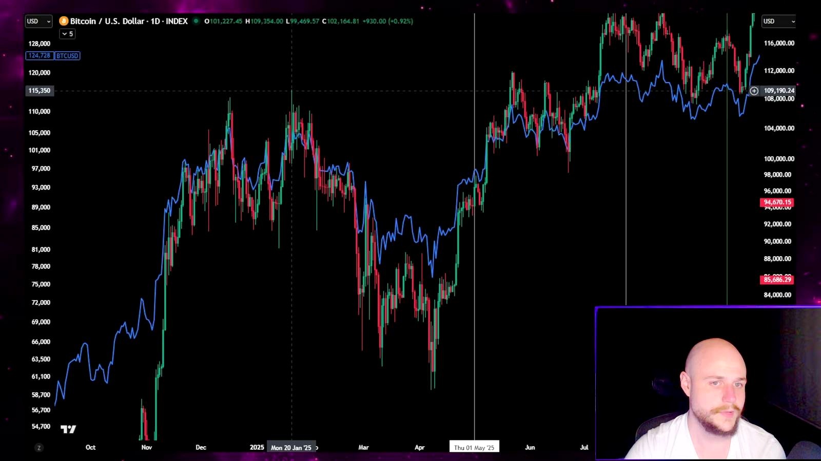This screenshot has height=461, width=821.
Task: Click 128,000 on the left price scale
Action: click(40, 44)
